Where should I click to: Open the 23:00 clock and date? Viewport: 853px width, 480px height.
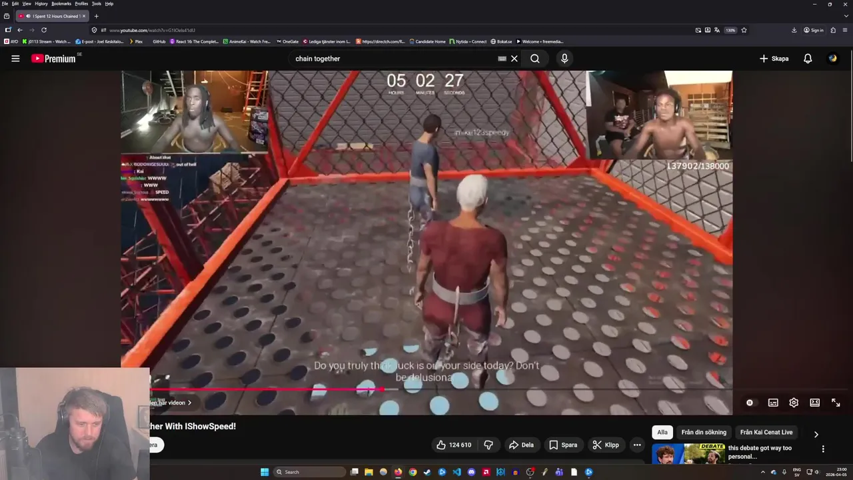[x=836, y=472]
